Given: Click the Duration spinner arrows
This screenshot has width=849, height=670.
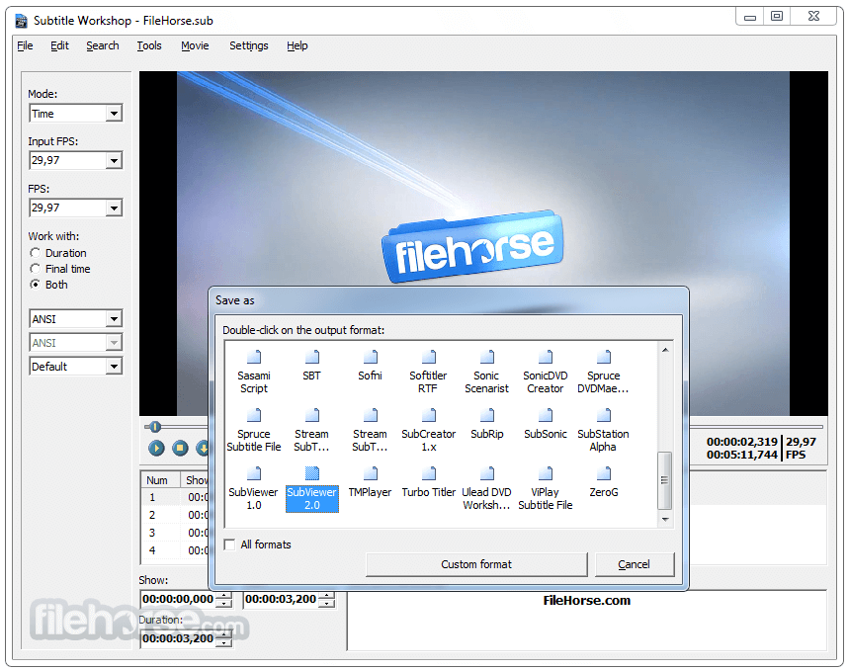Looking at the screenshot, I should 223,638.
